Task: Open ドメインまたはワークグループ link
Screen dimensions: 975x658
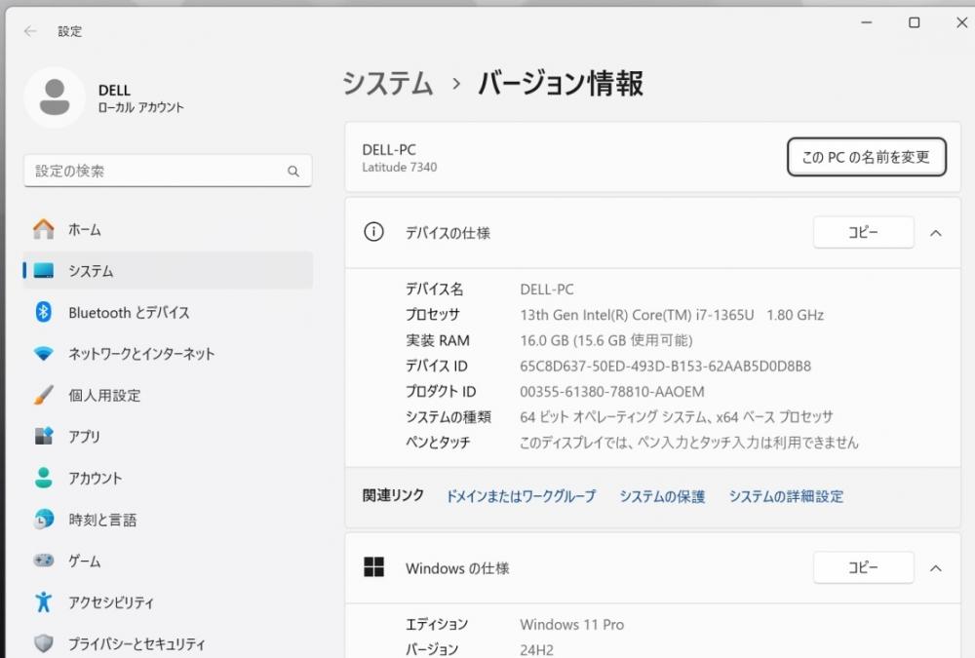Action: [x=521, y=495]
